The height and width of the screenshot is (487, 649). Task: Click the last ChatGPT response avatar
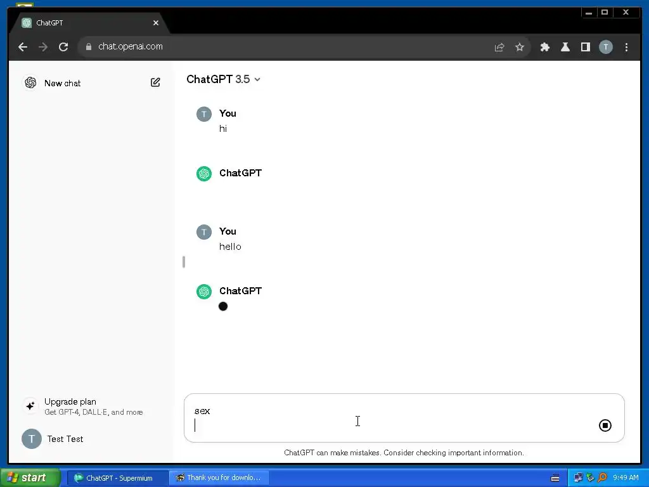pyautogui.click(x=203, y=292)
